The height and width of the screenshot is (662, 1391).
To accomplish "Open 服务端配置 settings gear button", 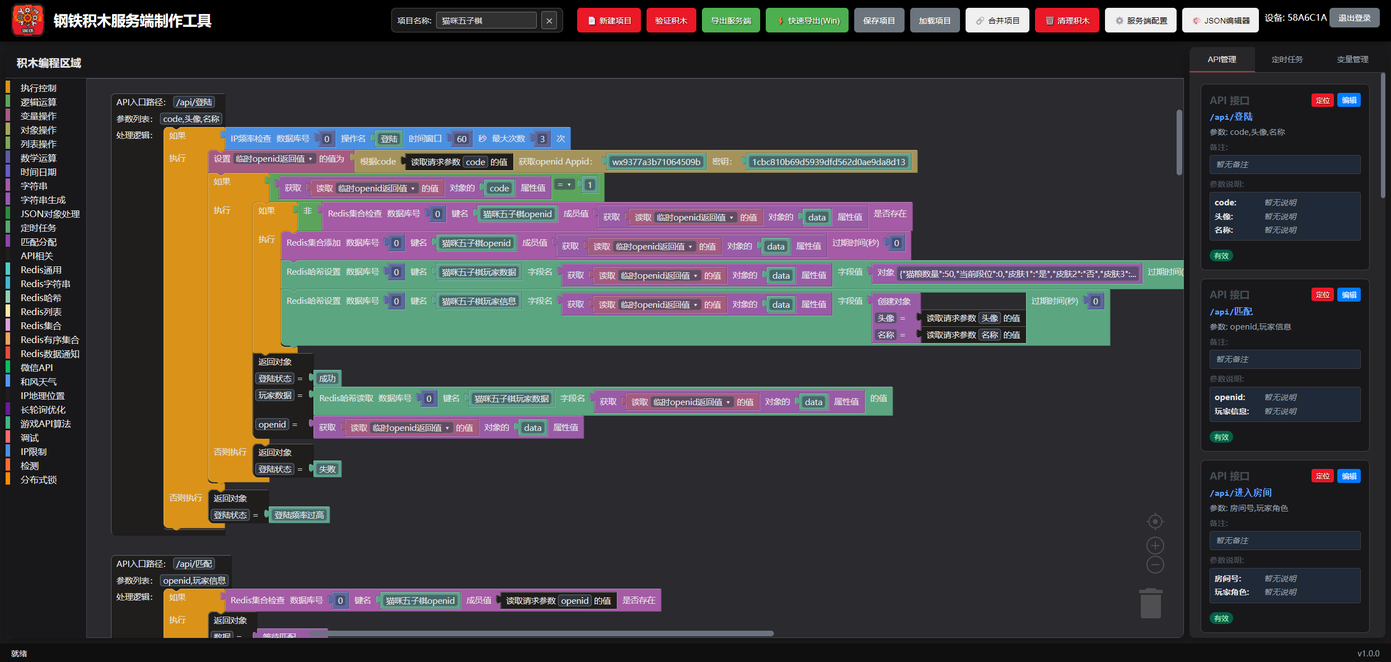I will tap(1140, 21).
